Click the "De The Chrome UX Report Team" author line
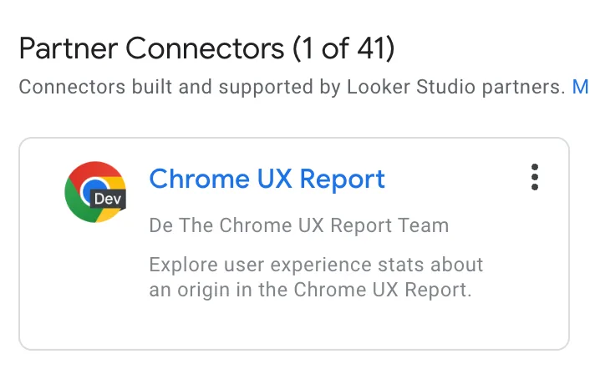590x374 pixels. click(x=298, y=225)
